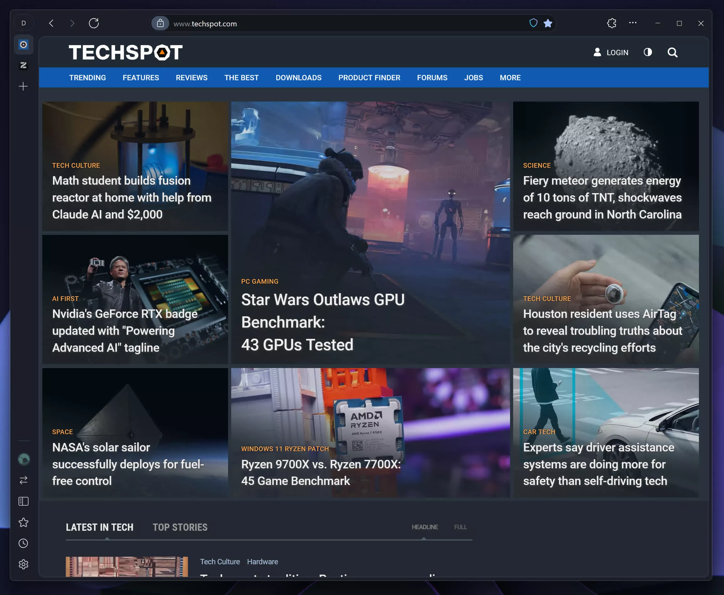Toggle the site dark/light theme icon

tap(648, 52)
